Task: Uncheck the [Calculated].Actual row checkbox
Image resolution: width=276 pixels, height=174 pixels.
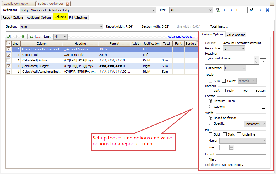Action: [x=8, y=60]
